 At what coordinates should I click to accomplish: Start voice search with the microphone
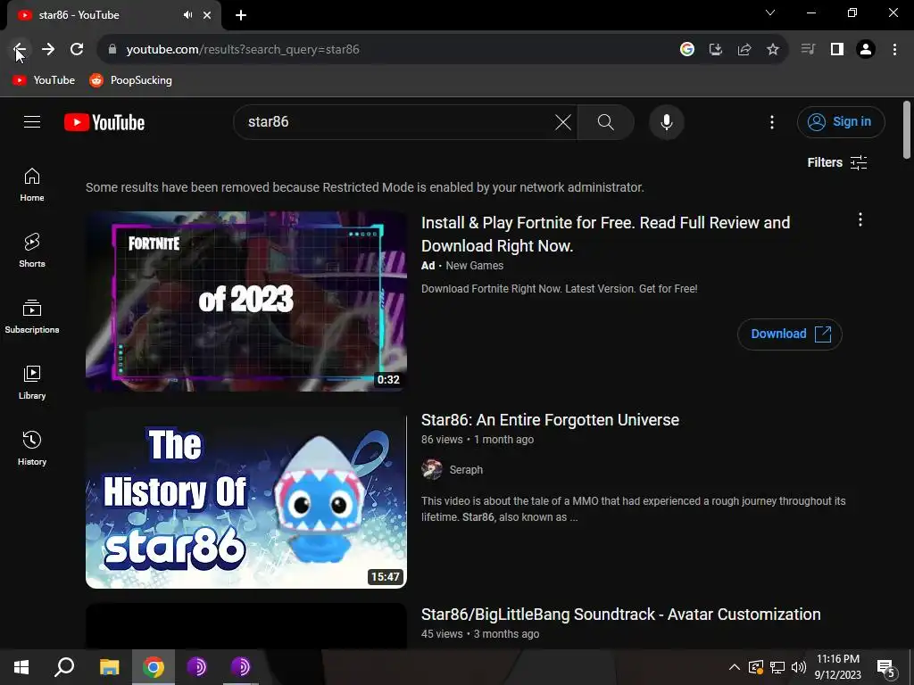point(667,122)
